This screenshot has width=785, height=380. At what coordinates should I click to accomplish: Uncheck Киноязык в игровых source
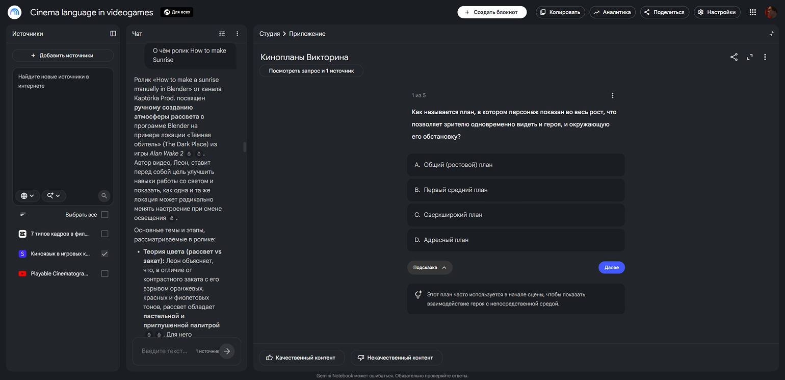pyautogui.click(x=104, y=254)
